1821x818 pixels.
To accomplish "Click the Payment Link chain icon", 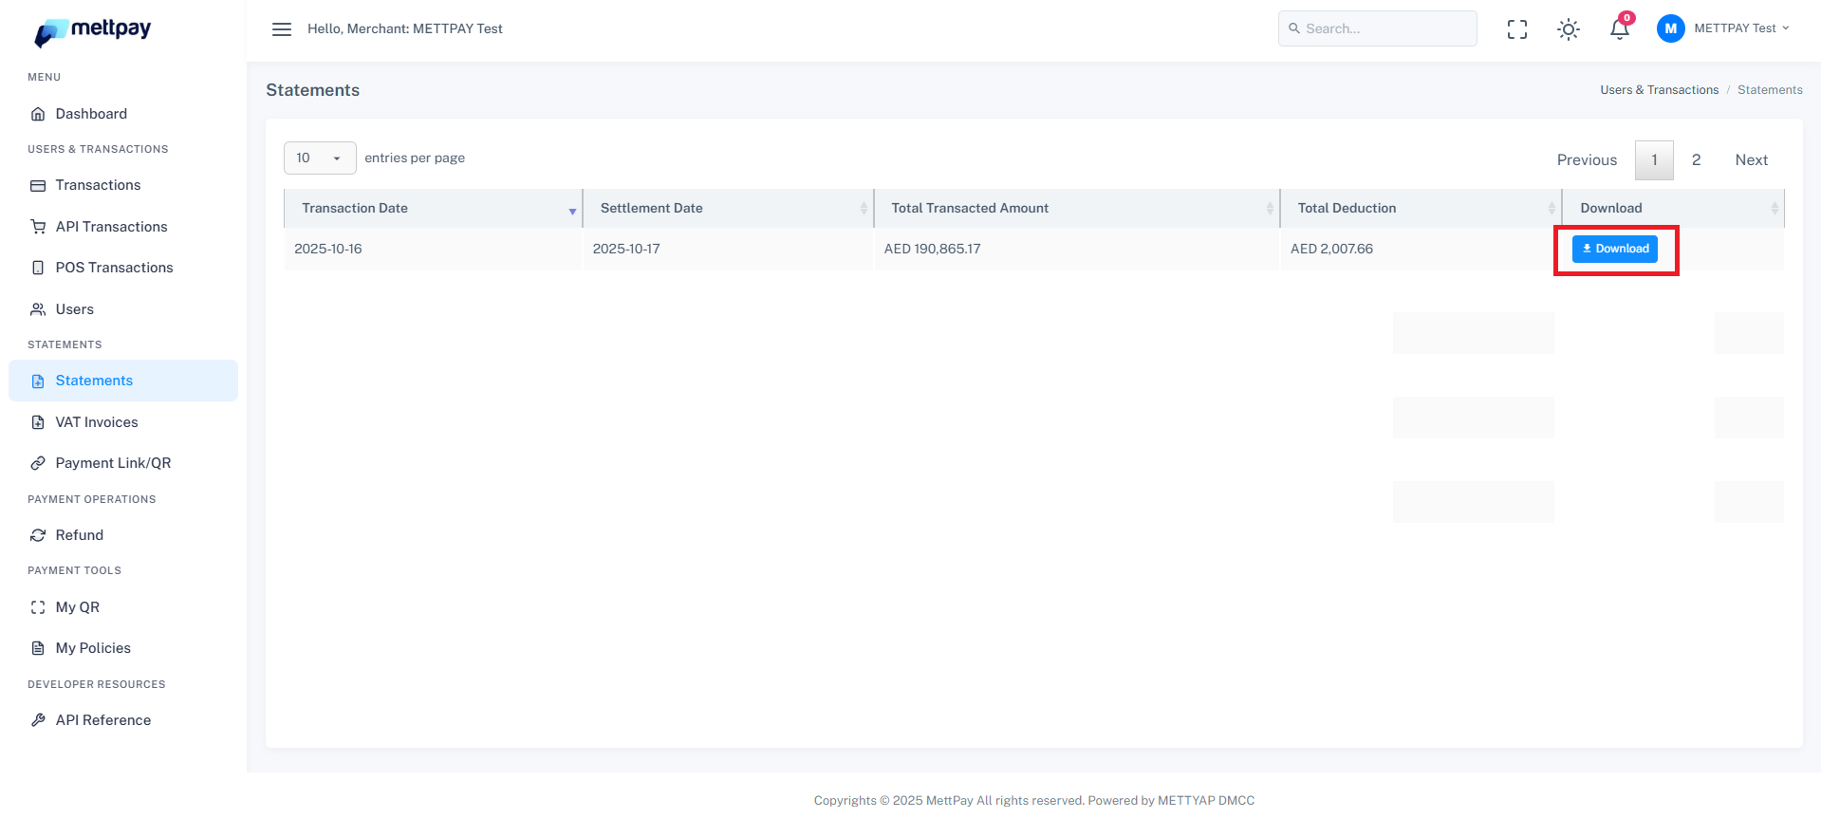I will pyautogui.click(x=38, y=463).
